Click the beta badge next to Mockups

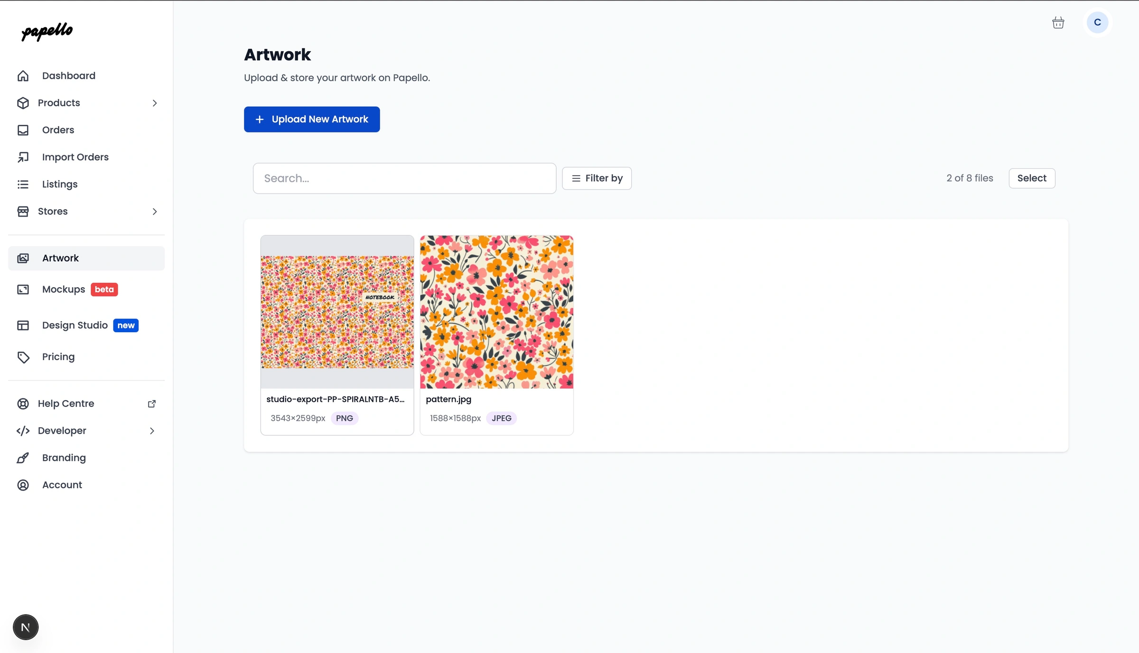click(x=104, y=289)
